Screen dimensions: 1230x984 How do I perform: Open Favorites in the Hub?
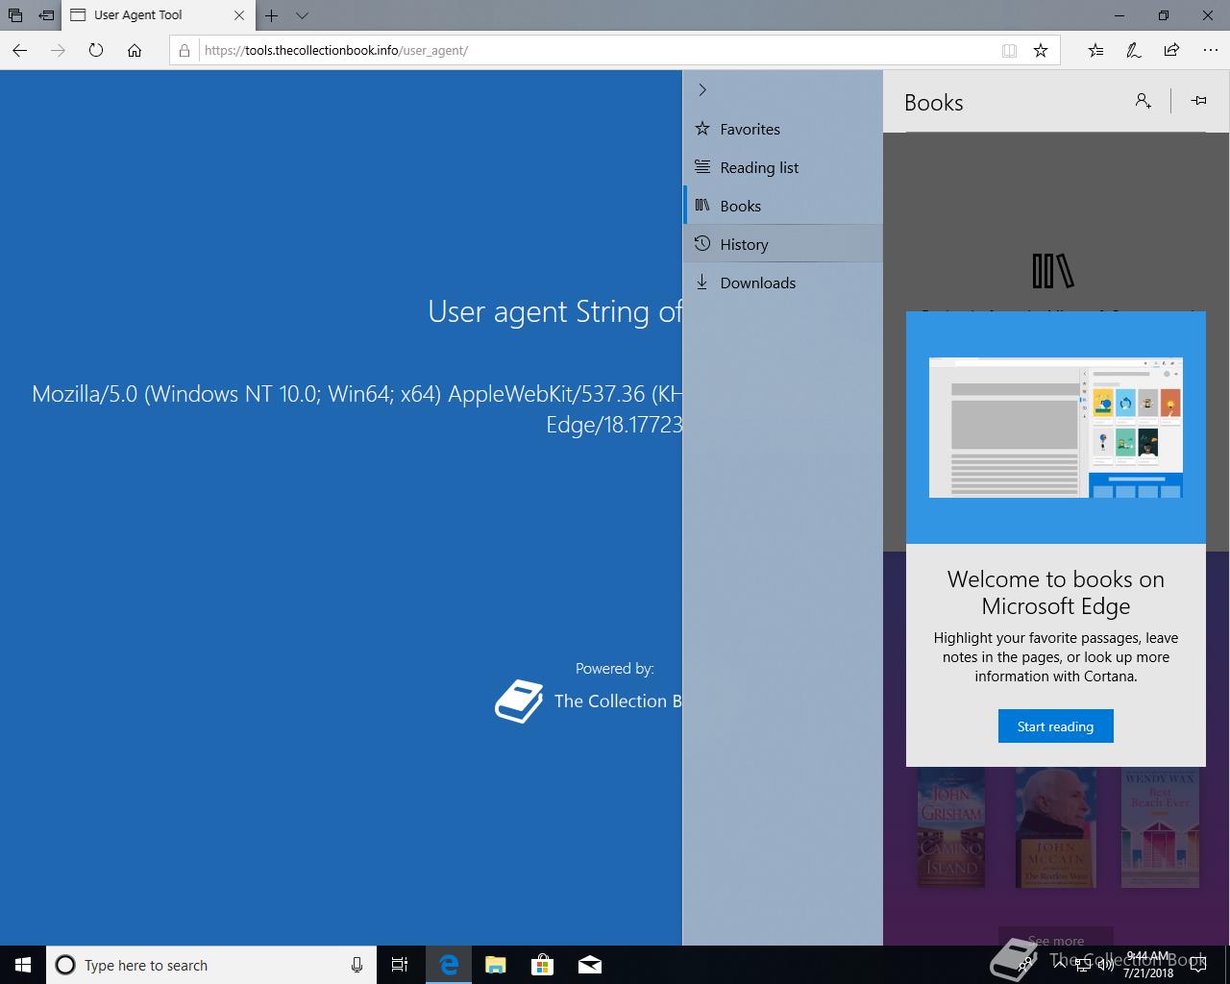[x=782, y=129]
